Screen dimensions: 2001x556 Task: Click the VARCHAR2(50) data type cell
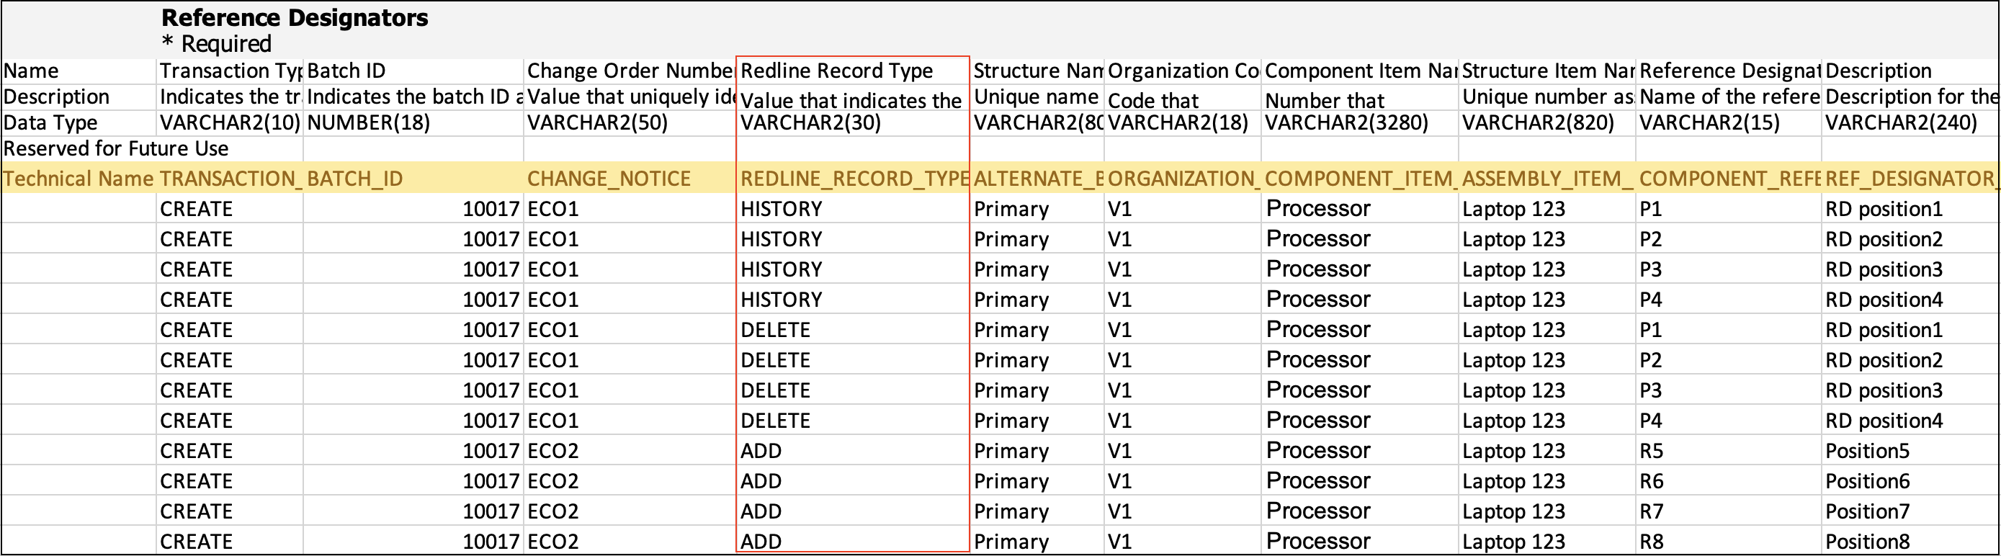point(630,122)
